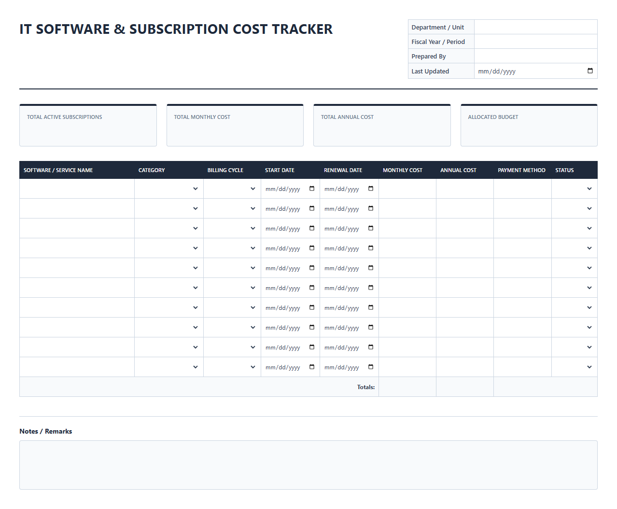Open Renewal Date calendar icon in fifth row
The width and height of the screenshot is (617, 509).
tap(371, 268)
